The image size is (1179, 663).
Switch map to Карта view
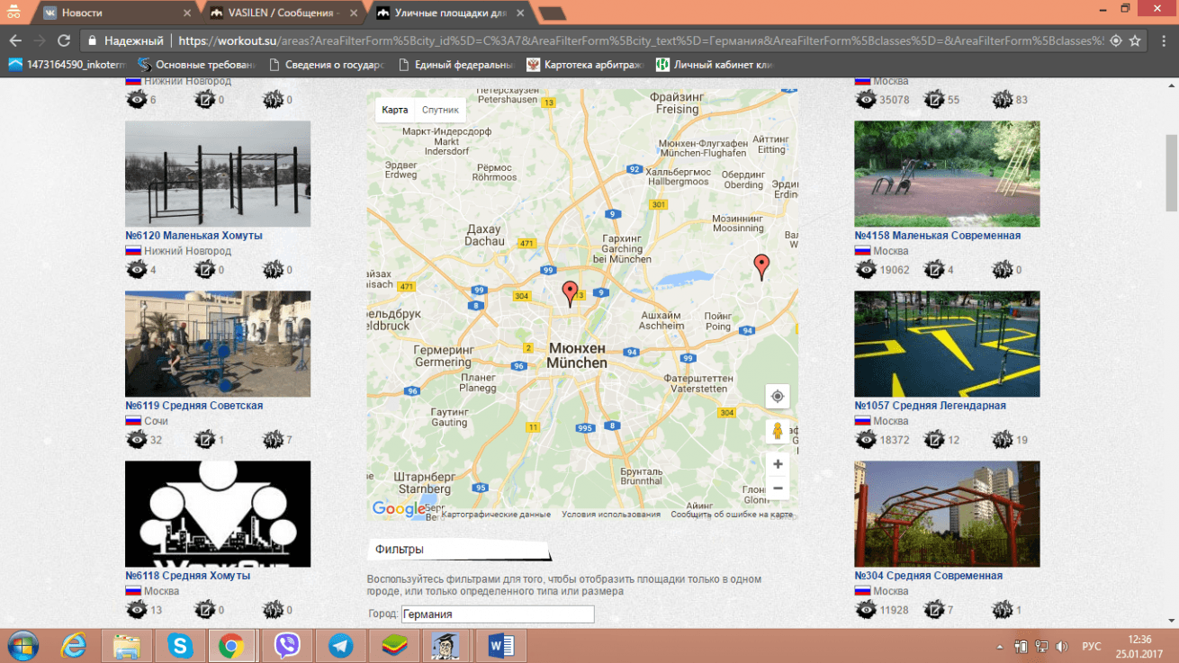point(395,110)
